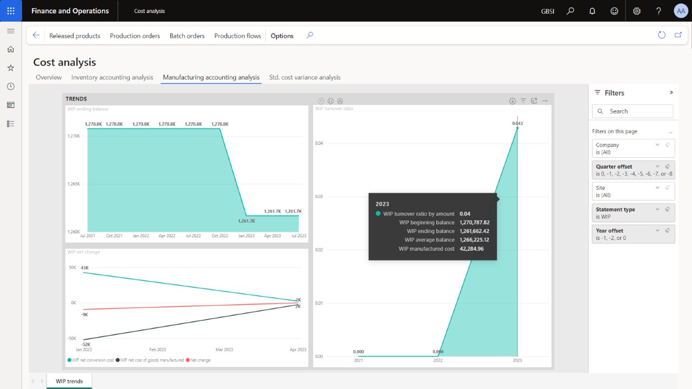Open page in new window icon
692x389 pixels.
678,35
